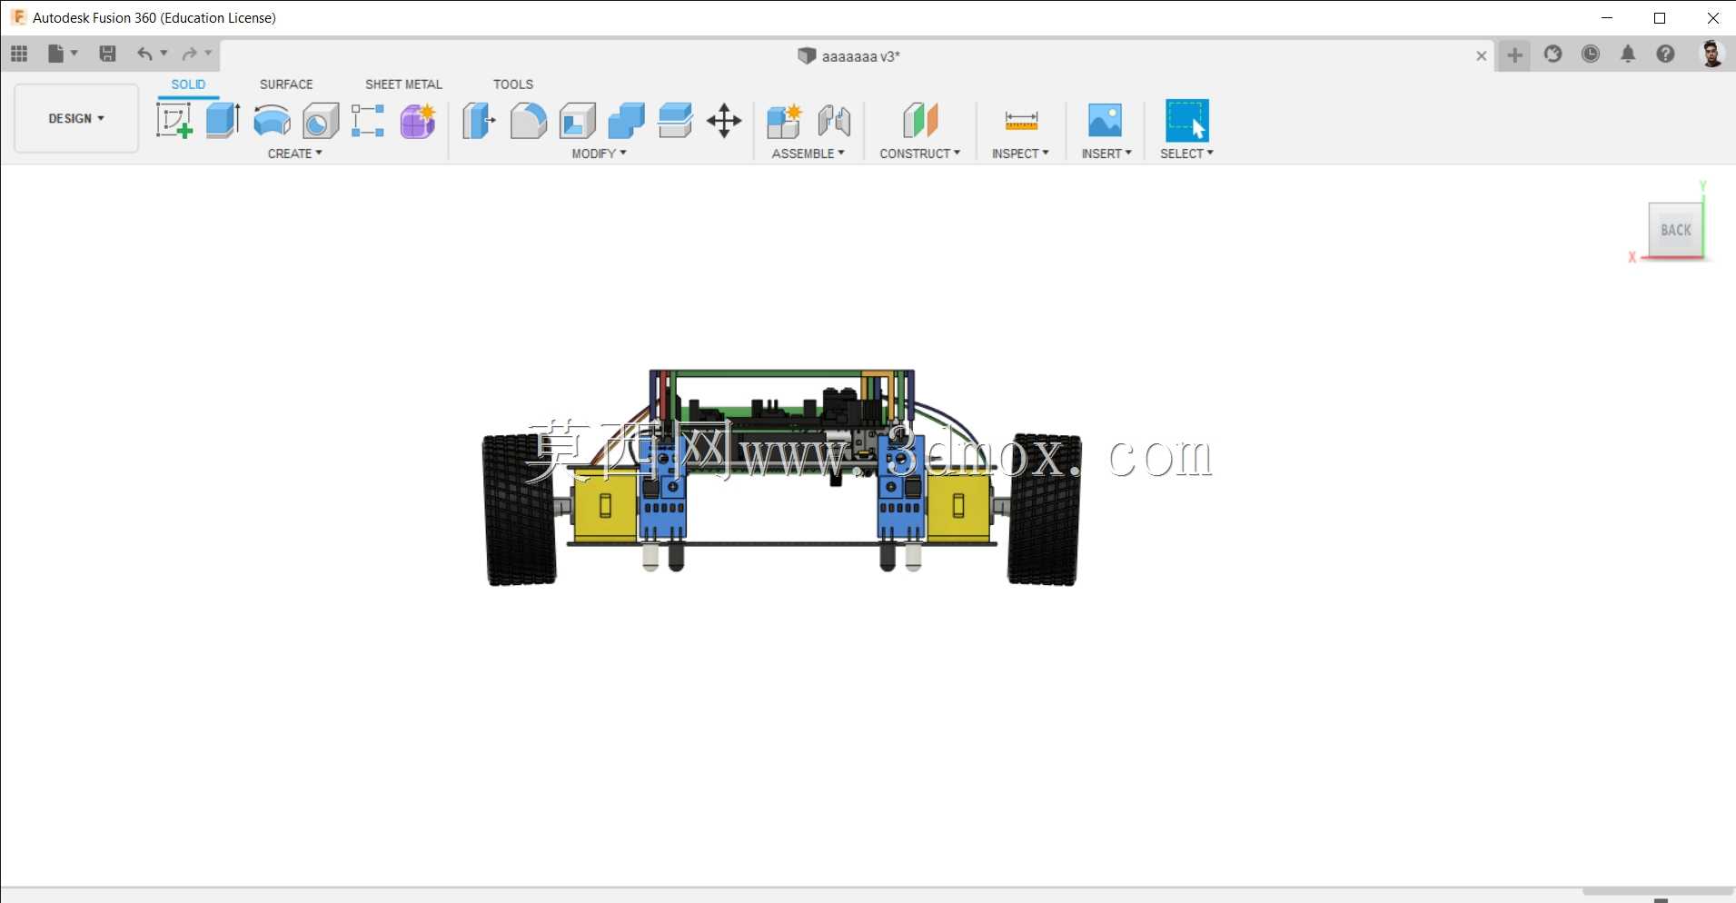1736x903 pixels.
Task: Activate the Select tool
Action: pyautogui.click(x=1186, y=120)
